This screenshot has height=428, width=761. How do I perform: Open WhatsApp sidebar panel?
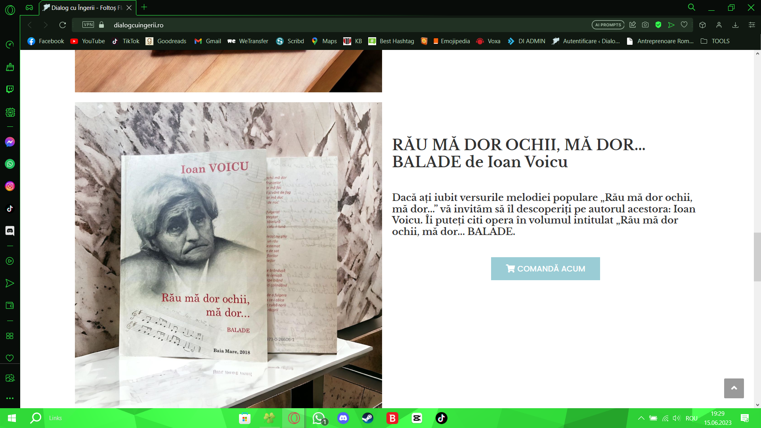coord(10,164)
